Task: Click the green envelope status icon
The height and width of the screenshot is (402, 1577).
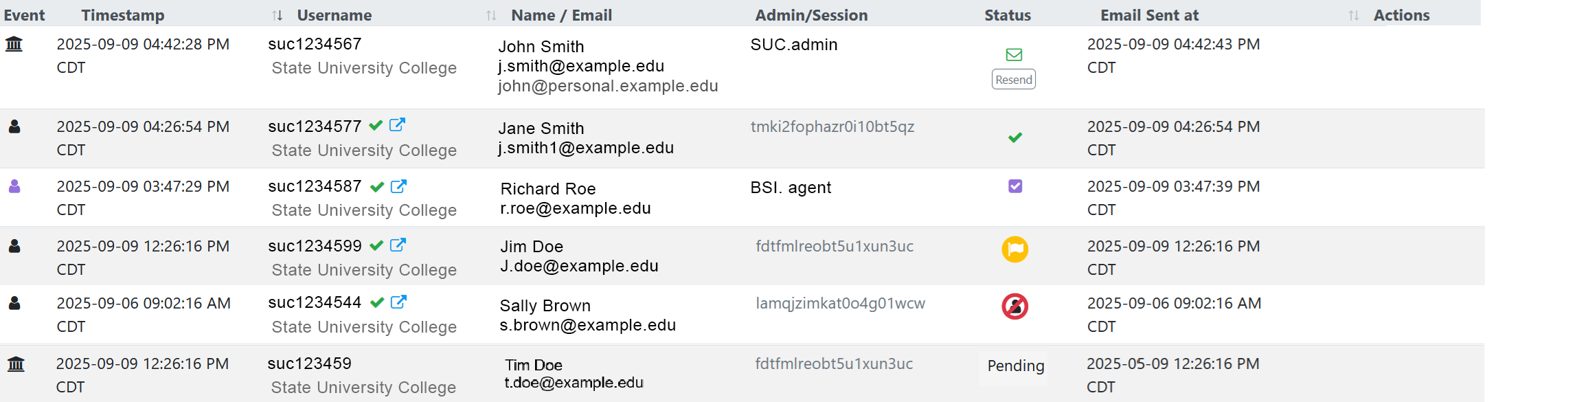Action: (x=1014, y=55)
